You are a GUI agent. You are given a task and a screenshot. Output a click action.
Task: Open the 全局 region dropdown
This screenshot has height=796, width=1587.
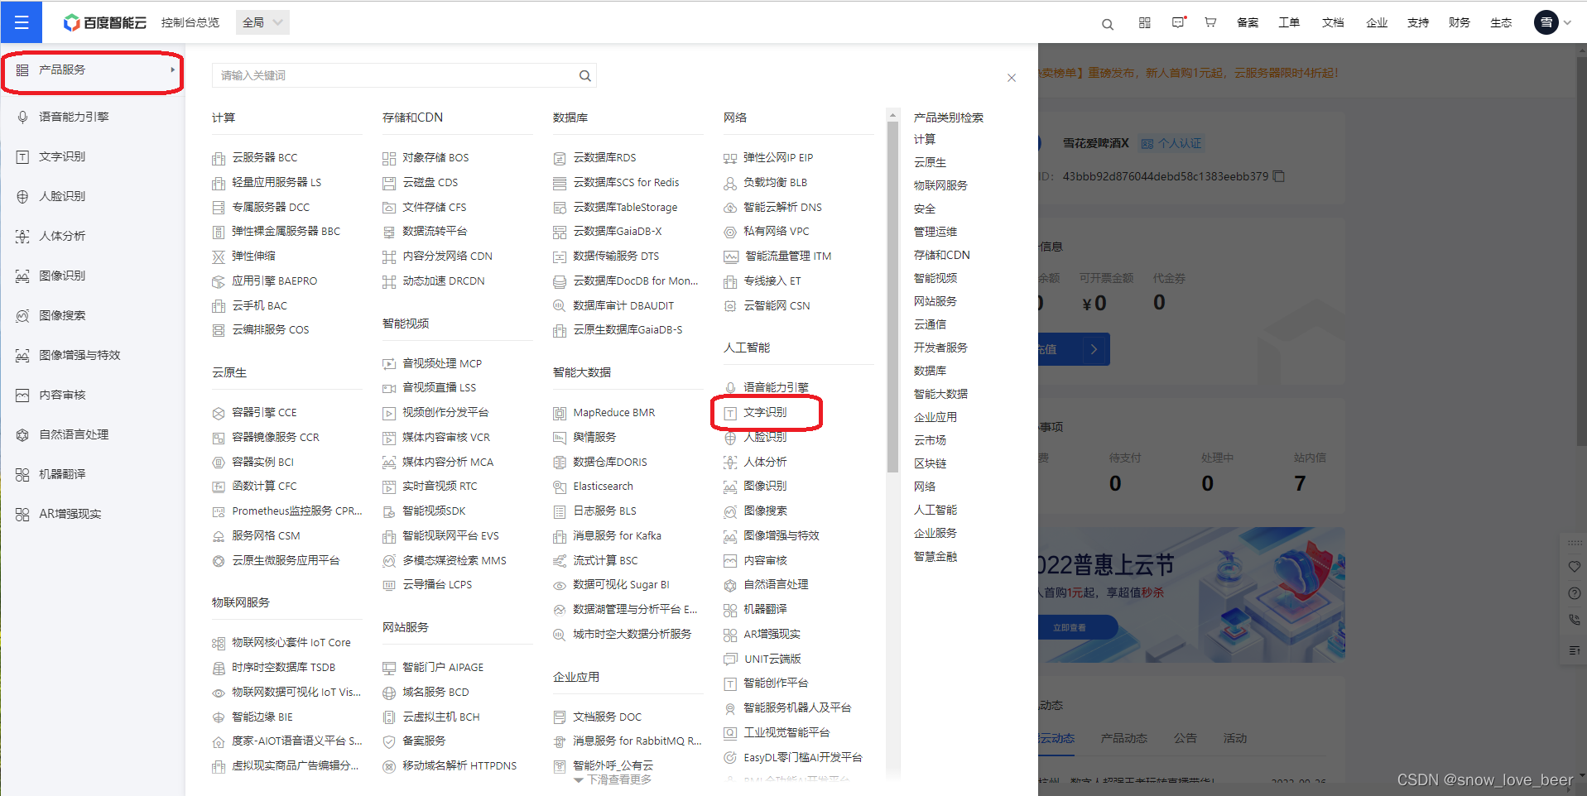(262, 22)
